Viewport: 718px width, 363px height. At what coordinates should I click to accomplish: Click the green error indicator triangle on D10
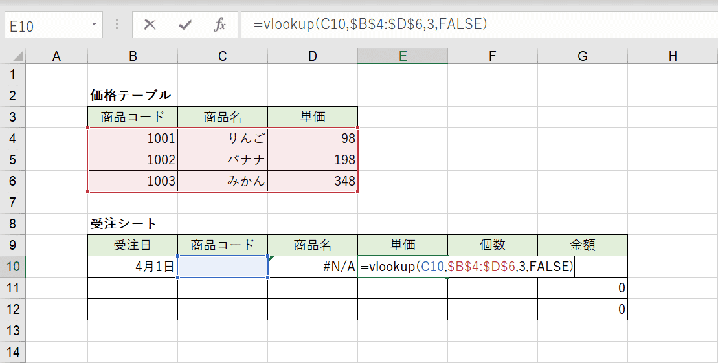pos(271,259)
